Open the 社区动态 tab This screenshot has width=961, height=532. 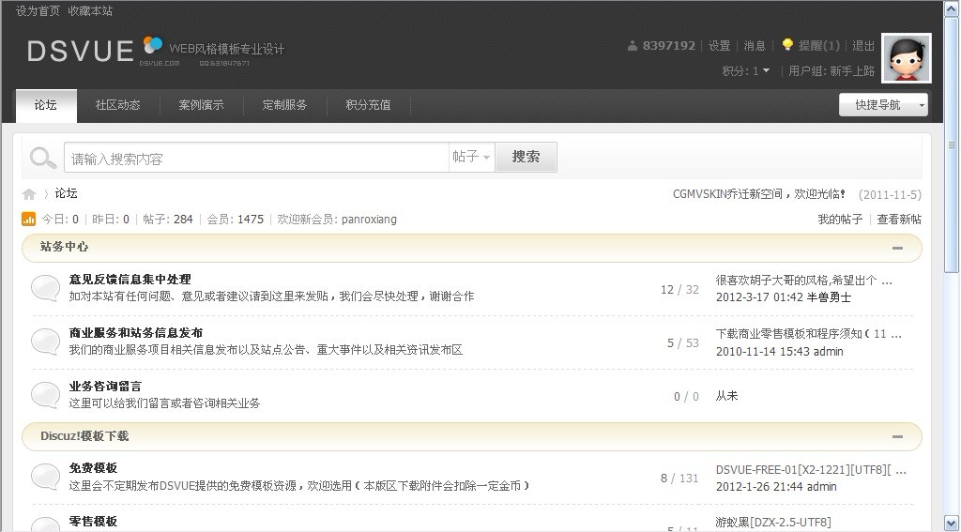[117, 105]
